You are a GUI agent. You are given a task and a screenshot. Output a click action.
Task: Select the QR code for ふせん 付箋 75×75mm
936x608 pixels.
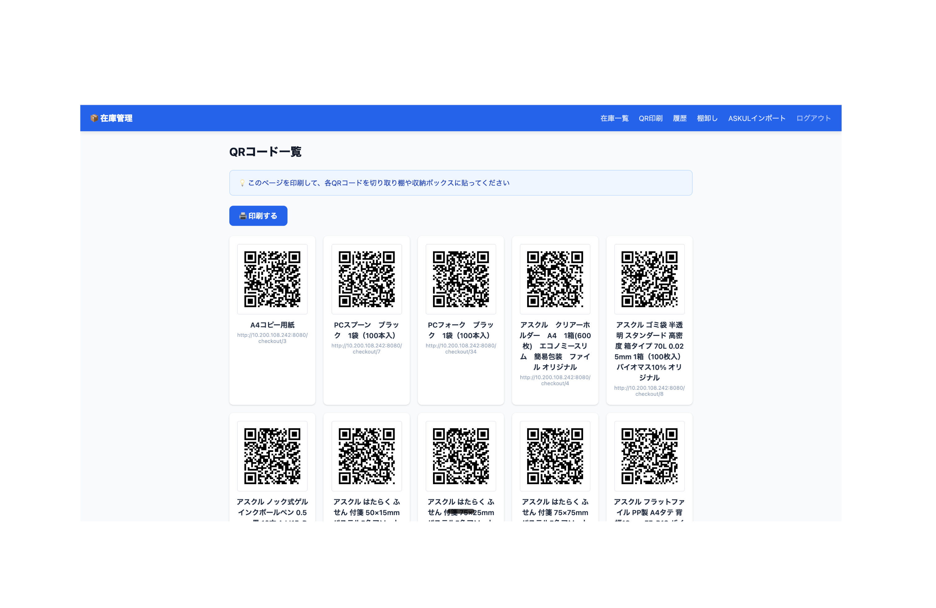tap(555, 456)
